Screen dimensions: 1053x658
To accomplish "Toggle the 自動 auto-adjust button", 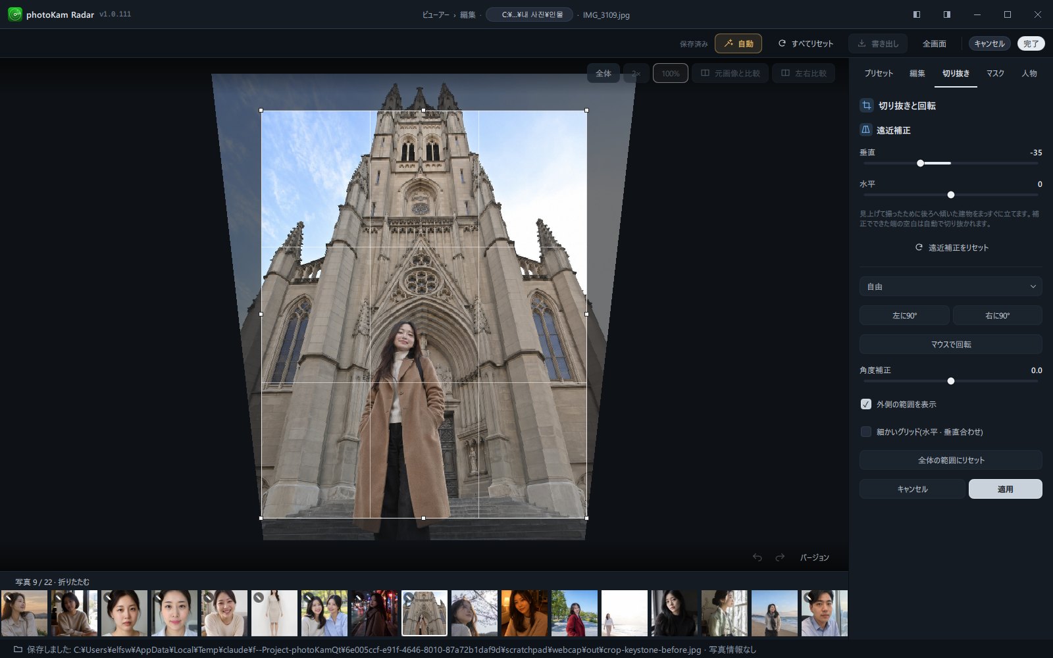I will (738, 43).
